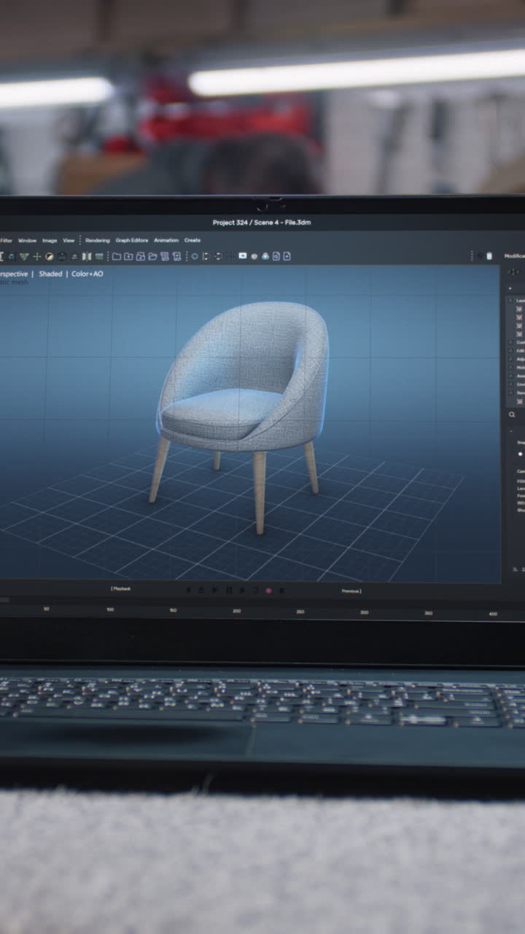This screenshot has width=525, height=934.
Task: Open the Rendering menu
Action: [98, 240]
